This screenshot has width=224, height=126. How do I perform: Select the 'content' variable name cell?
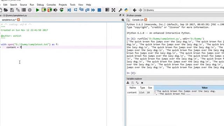[132, 92]
